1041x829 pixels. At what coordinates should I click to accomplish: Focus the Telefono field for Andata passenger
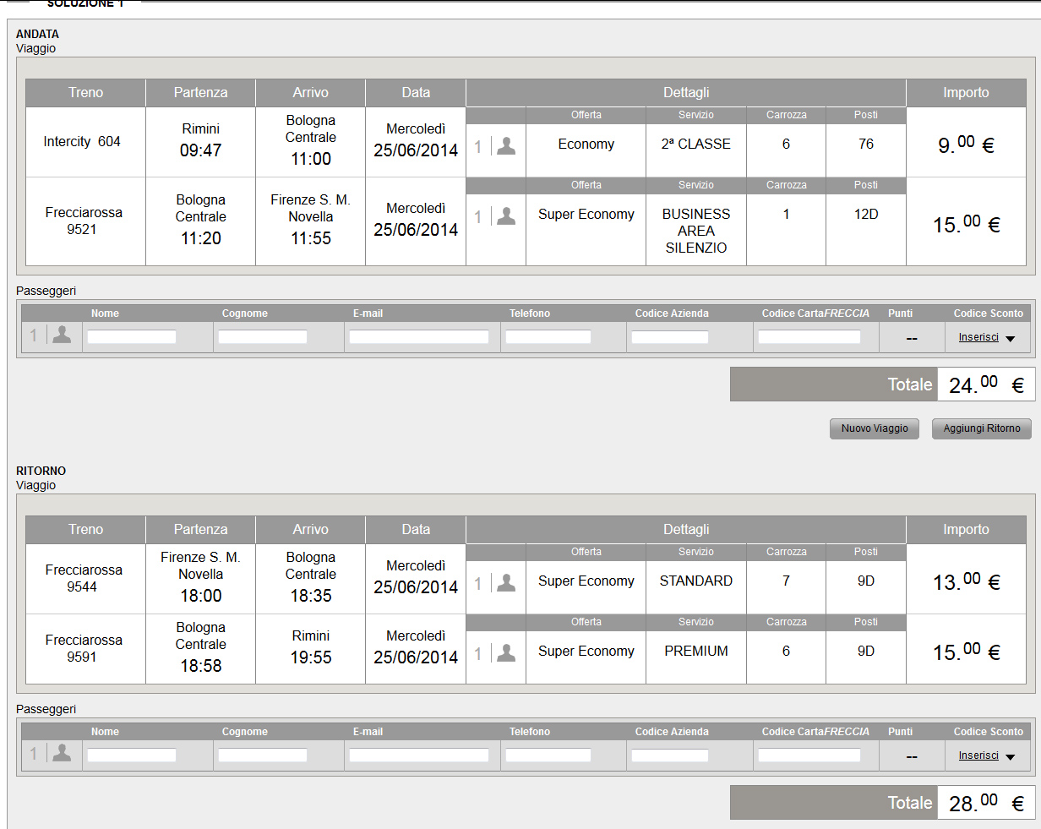[548, 336]
